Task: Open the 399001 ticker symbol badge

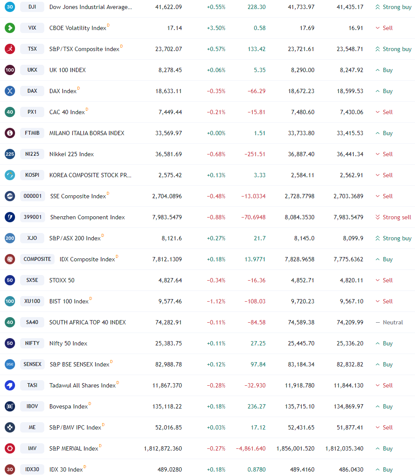Action: (x=33, y=217)
